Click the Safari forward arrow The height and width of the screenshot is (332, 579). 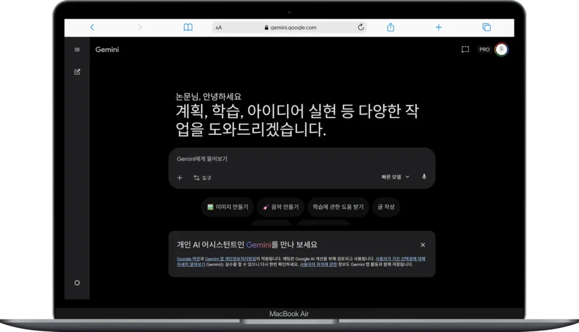(x=140, y=27)
